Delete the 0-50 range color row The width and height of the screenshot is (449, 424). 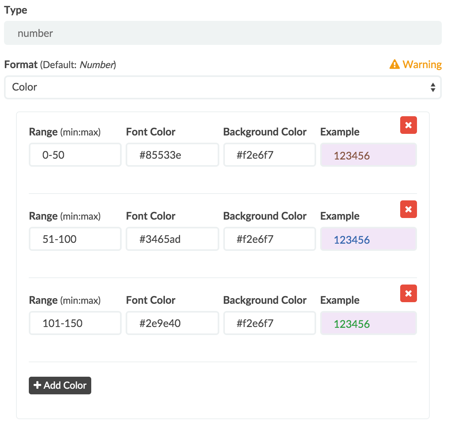tap(408, 125)
